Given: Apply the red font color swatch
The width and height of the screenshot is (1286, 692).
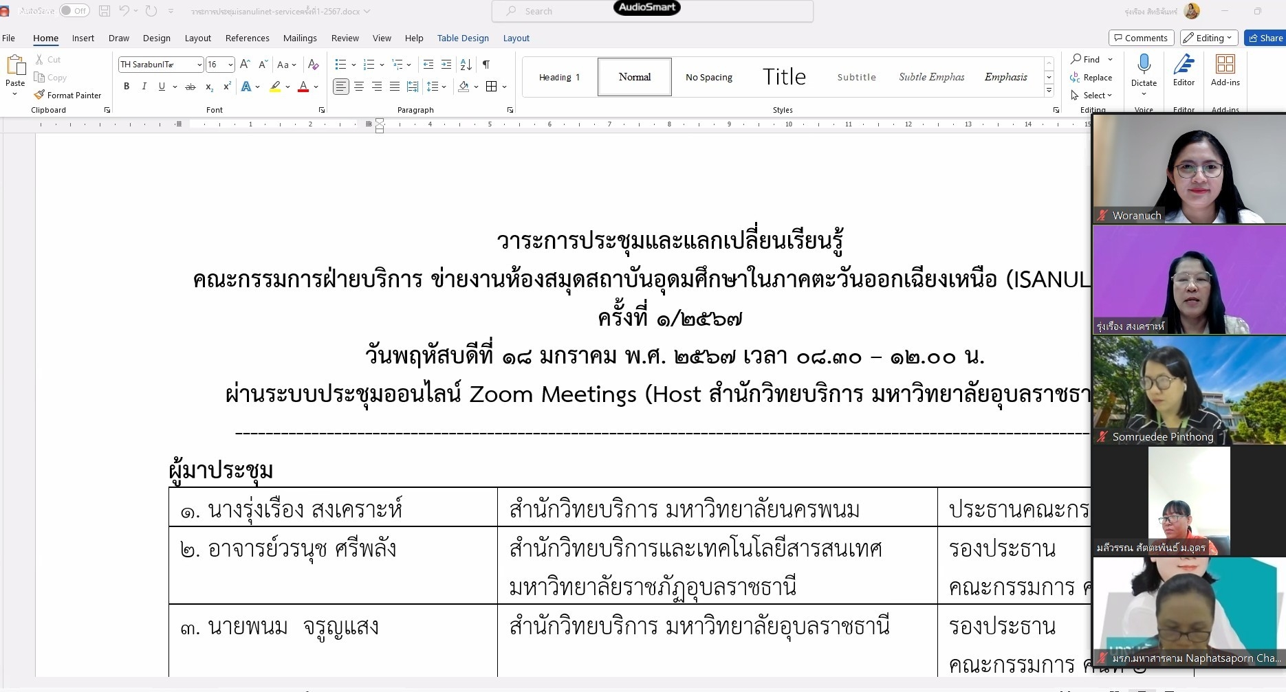Looking at the screenshot, I should (303, 87).
